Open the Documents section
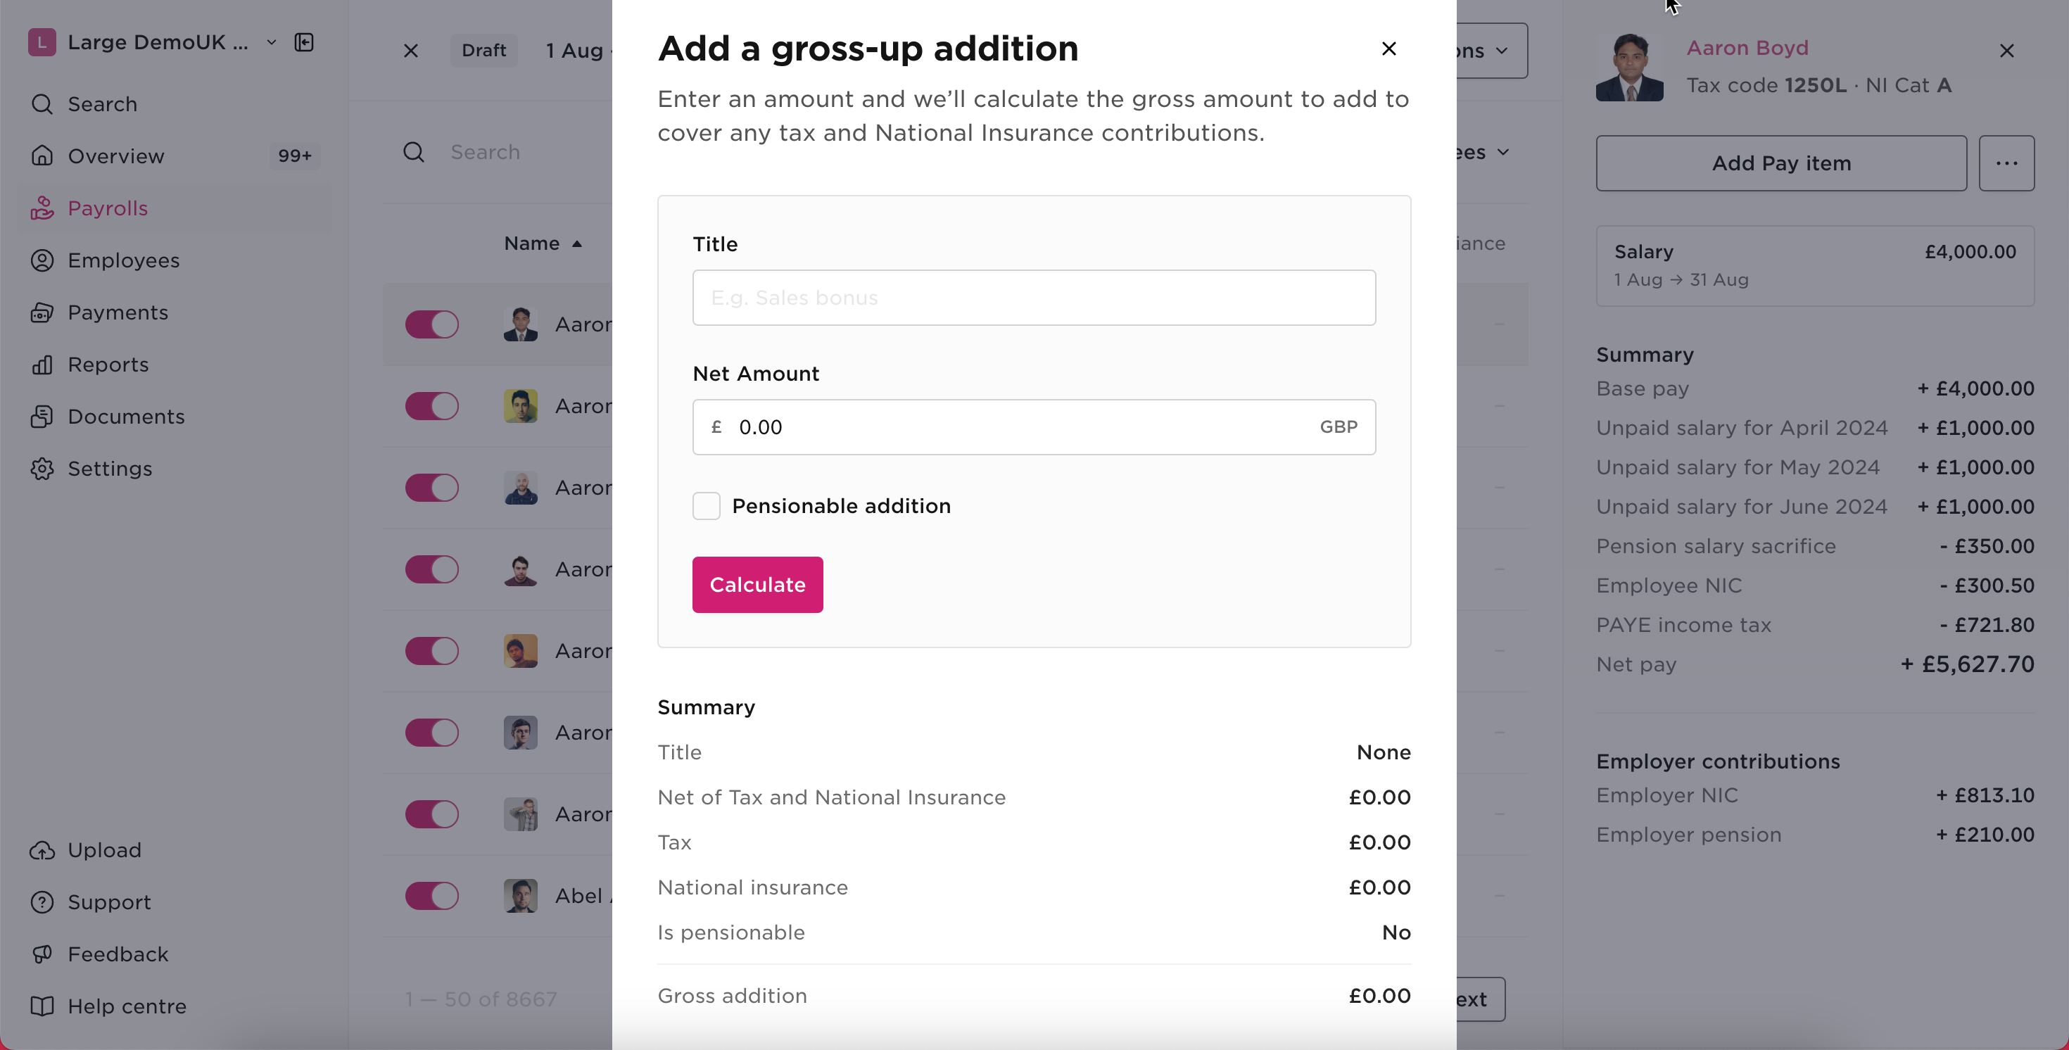 (126, 416)
